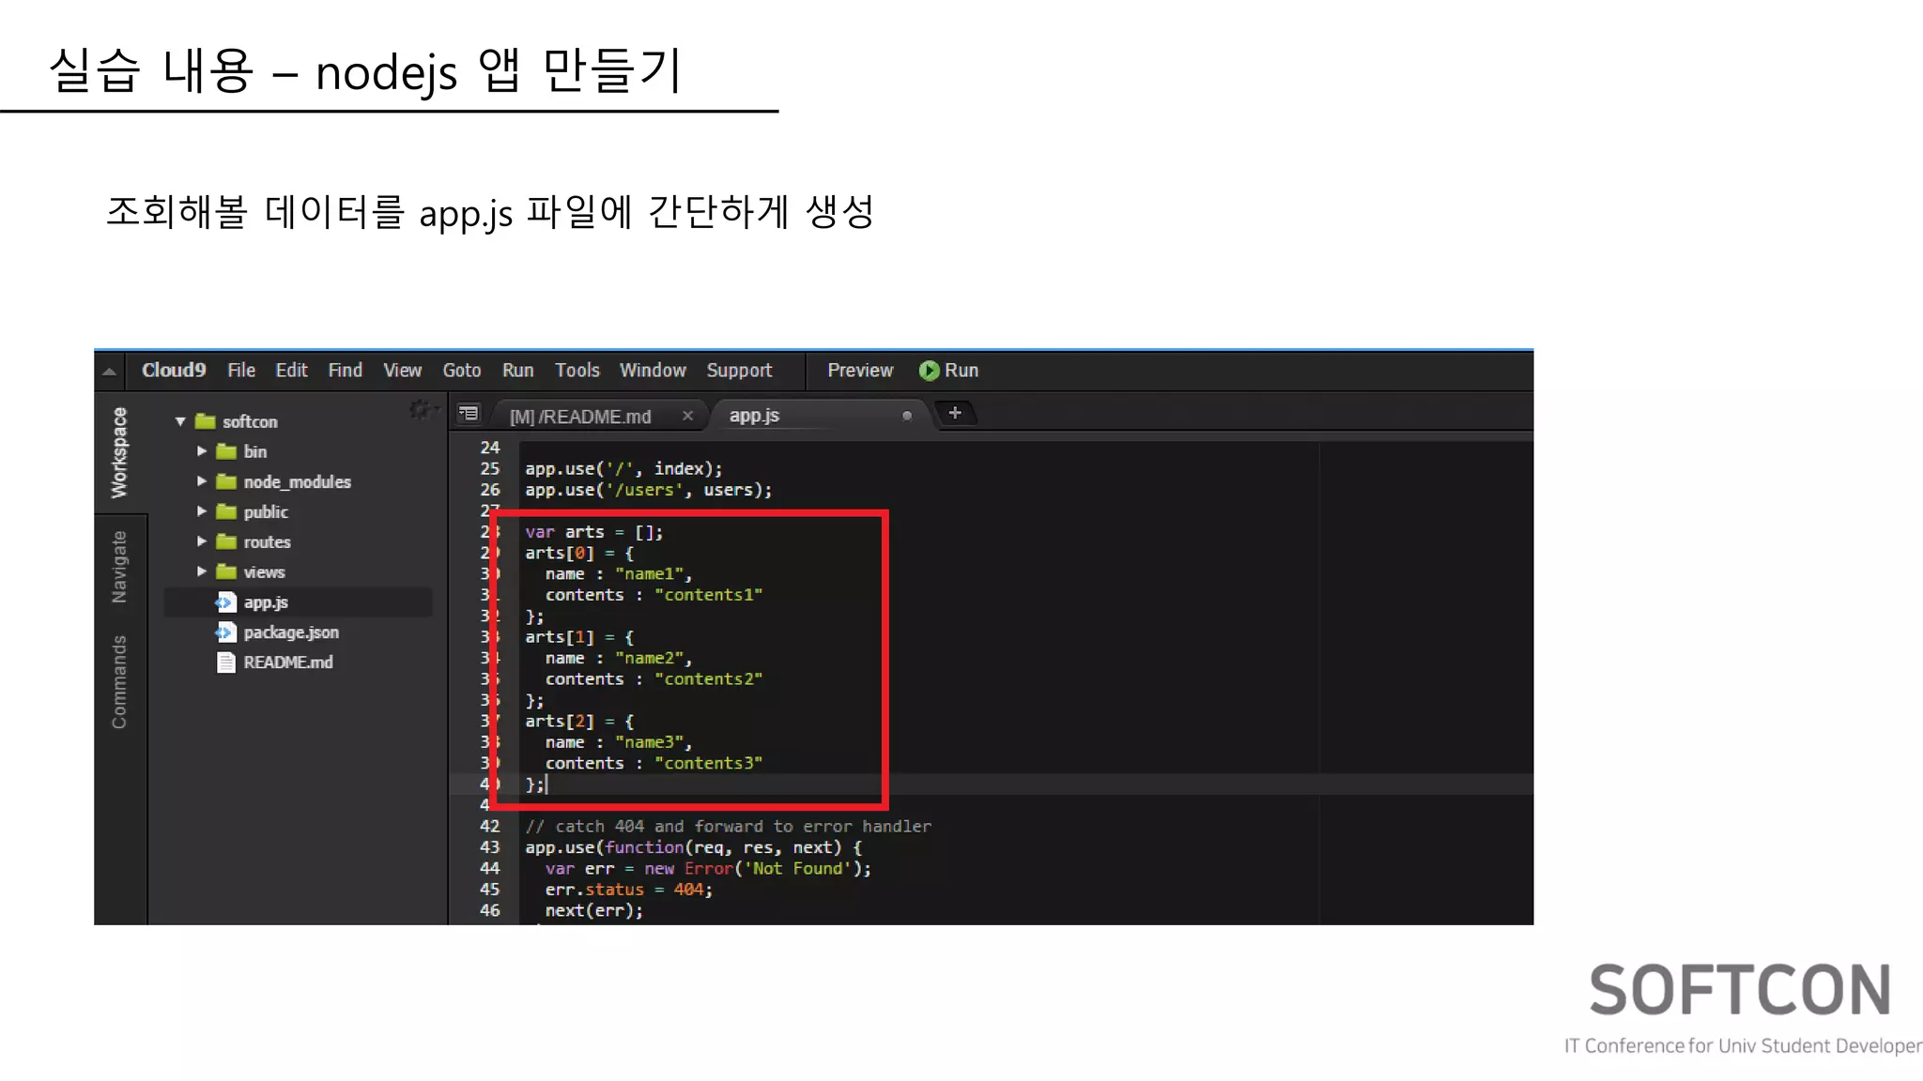Click the comment catch 404 and forward
The height and width of the screenshot is (1081, 1923).
[x=728, y=827]
